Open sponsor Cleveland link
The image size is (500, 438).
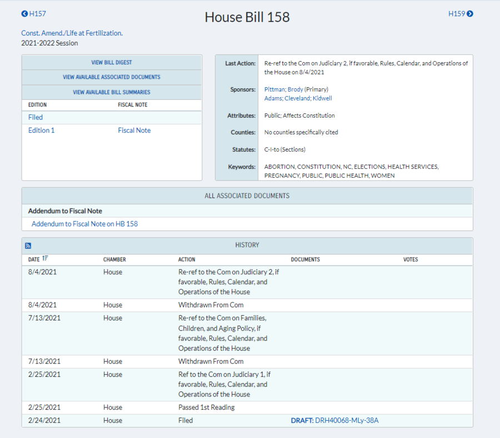coord(297,98)
